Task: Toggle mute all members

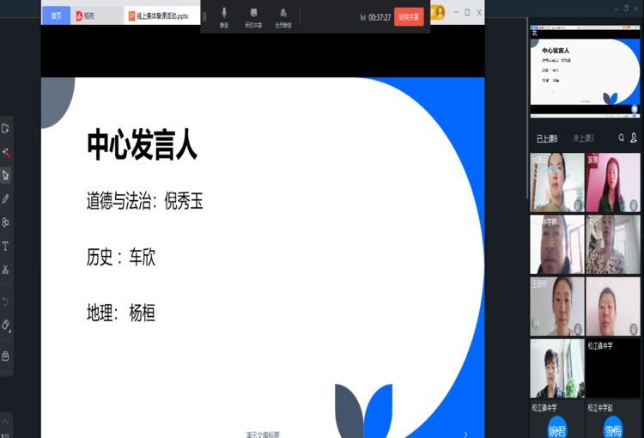Action: click(283, 16)
